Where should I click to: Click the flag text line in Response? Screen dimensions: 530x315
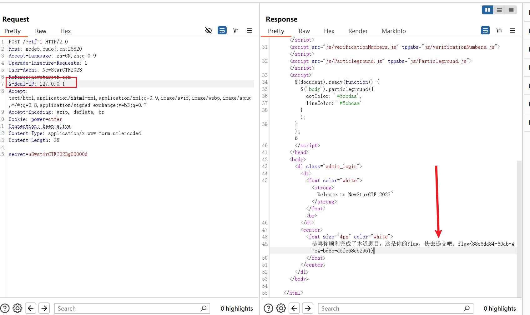coord(413,247)
